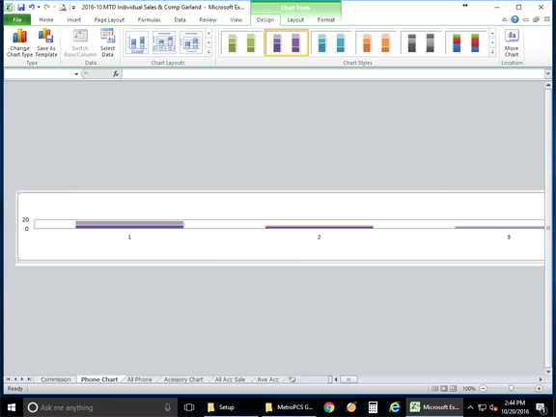This screenshot has width=556, height=417.
Task: Click the Save icon in quick access toolbar
Action: (21, 7)
